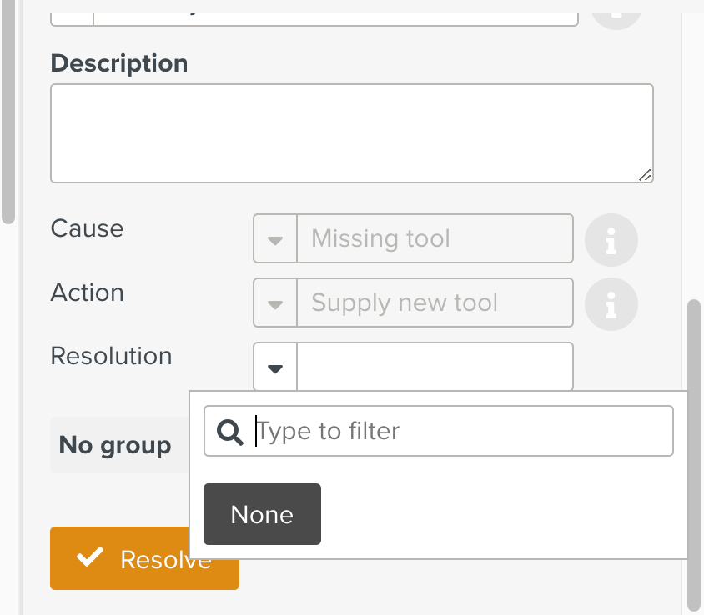The height and width of the screenshot is (615, 704).
Task: Click the No group header
Action: pos(115,445)
